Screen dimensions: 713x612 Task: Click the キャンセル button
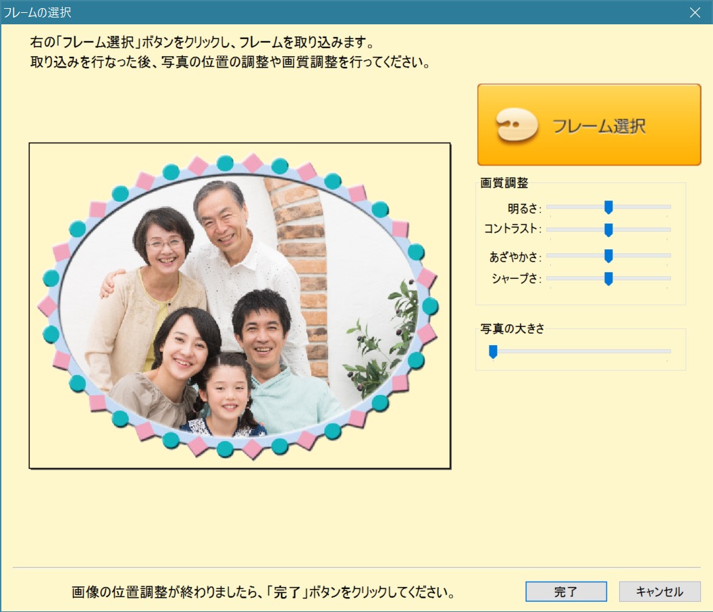click(x=660, y=592)
